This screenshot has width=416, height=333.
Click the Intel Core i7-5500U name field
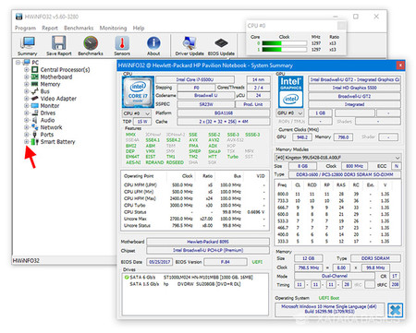tap(195, 79)
